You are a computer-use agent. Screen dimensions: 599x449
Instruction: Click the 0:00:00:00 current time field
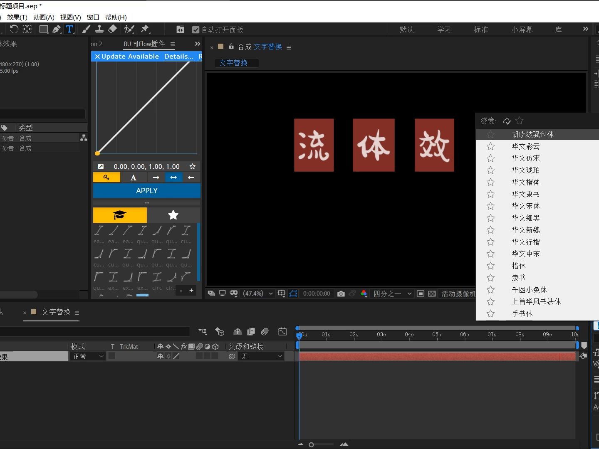click(x=317, y=294)
